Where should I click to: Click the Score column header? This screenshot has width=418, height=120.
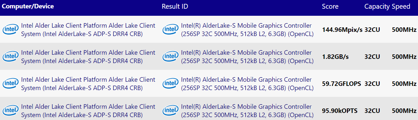coord(330,6)
